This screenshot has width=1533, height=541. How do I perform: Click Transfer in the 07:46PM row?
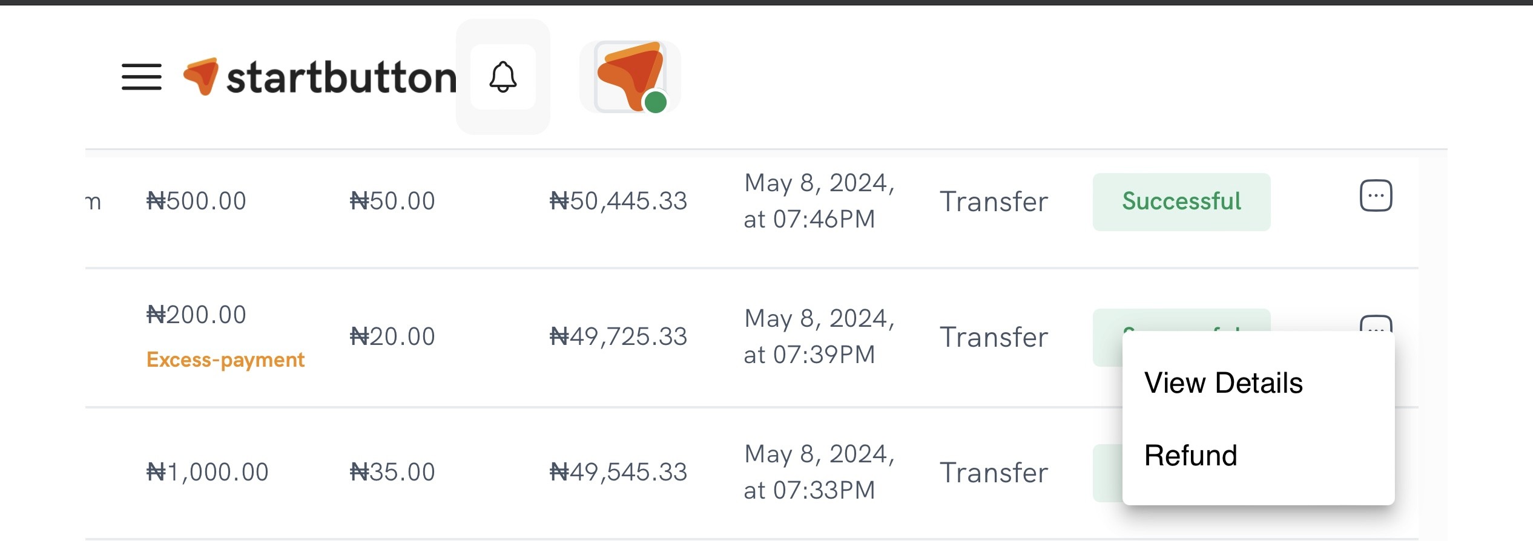(994, 202)
